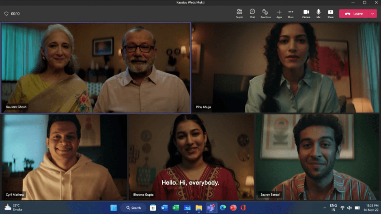Show hidden system tray icons
This screenshot has height=214, width=381.
324,208
